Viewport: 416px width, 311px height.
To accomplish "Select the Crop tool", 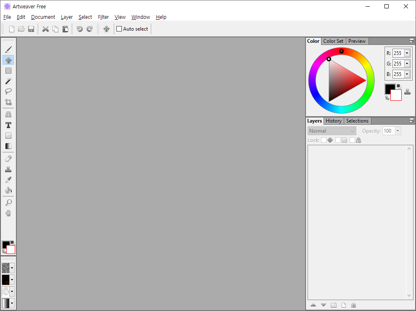I will [x=8, y=102].
